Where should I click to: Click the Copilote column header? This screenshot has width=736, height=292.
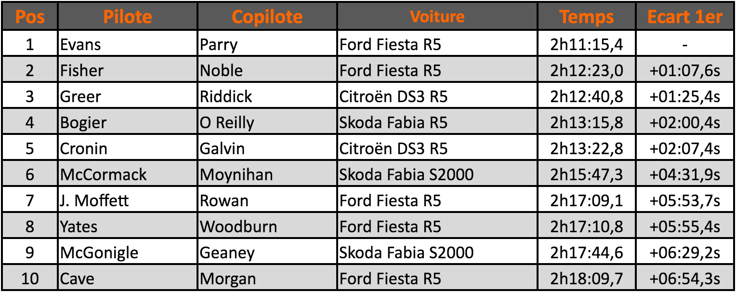point(267,17)
